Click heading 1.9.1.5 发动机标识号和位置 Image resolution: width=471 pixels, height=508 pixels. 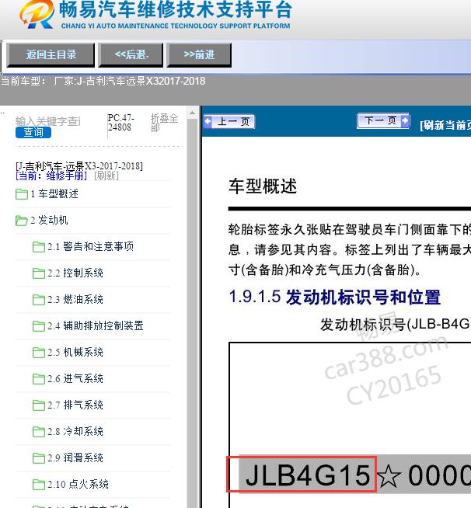(x=334, y=297)
